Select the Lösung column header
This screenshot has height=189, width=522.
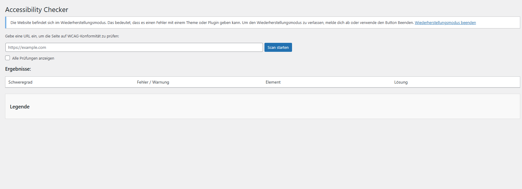[x=401, y=82]
